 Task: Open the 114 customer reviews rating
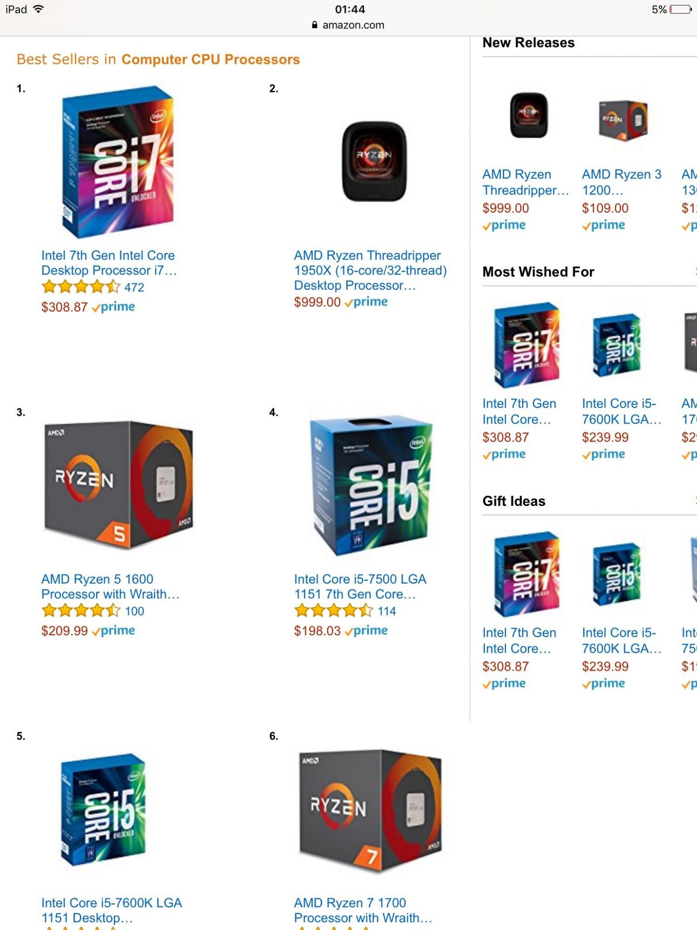click(x=345, y=611)
